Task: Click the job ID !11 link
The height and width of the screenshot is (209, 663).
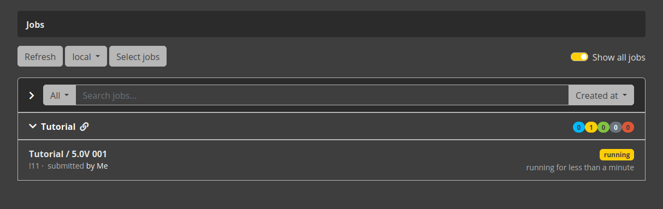Action: pyautogui.click(x=34, y=166)
